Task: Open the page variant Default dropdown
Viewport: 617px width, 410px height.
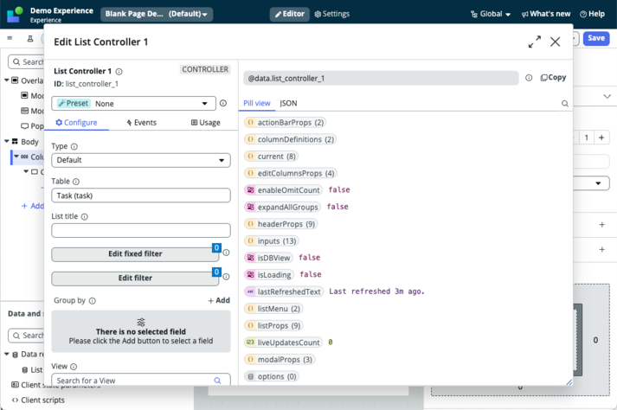Action: pyautogui.click(x=157, y=14)
